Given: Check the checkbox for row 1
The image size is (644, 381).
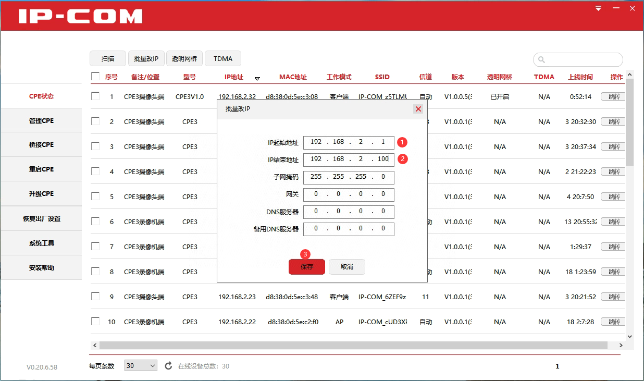Looking at the screenshot, I should 95,96.
